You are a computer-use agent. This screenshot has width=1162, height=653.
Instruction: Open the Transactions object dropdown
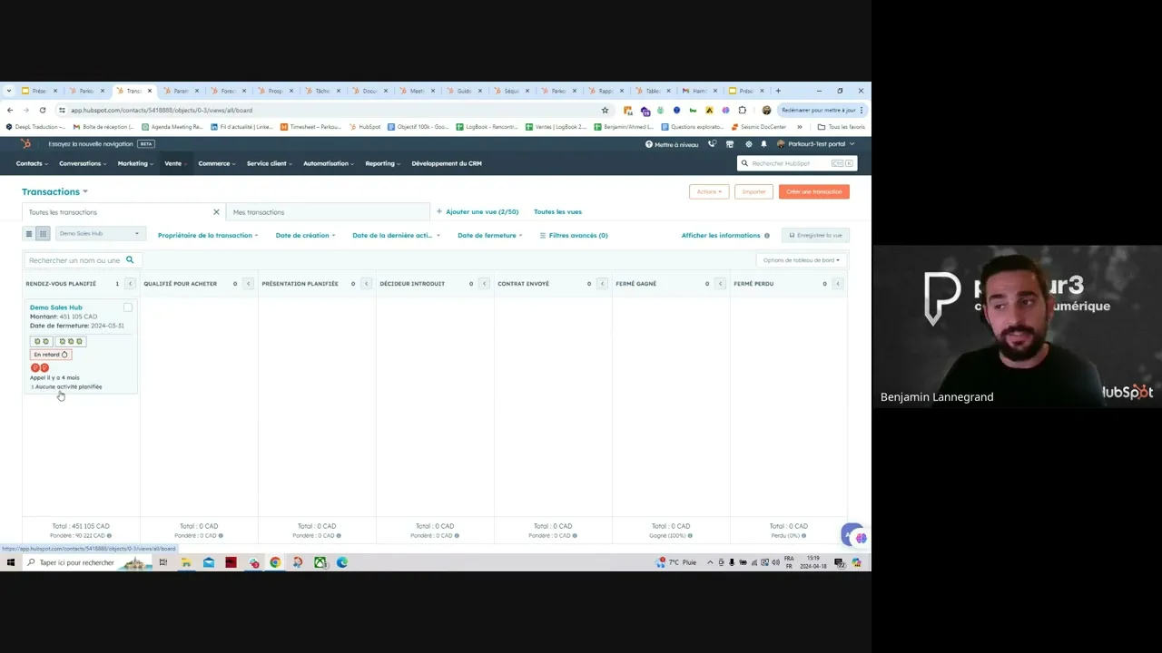(x=54, y=191)
